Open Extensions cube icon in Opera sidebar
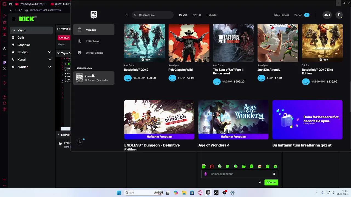Viewport: 351px width, 197px height. 4,103
